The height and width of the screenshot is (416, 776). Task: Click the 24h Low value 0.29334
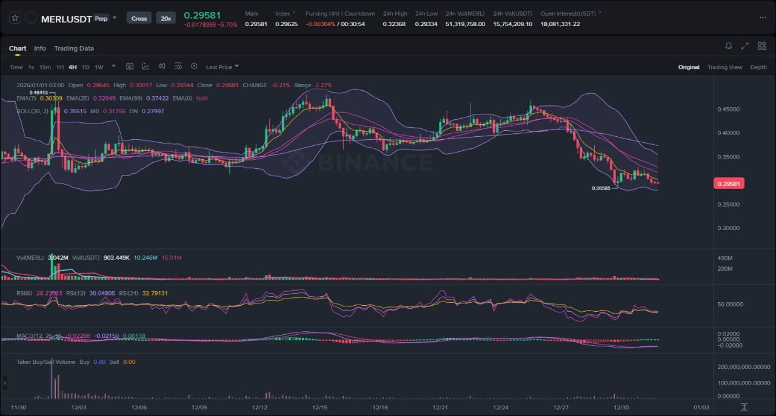(426, 24)
